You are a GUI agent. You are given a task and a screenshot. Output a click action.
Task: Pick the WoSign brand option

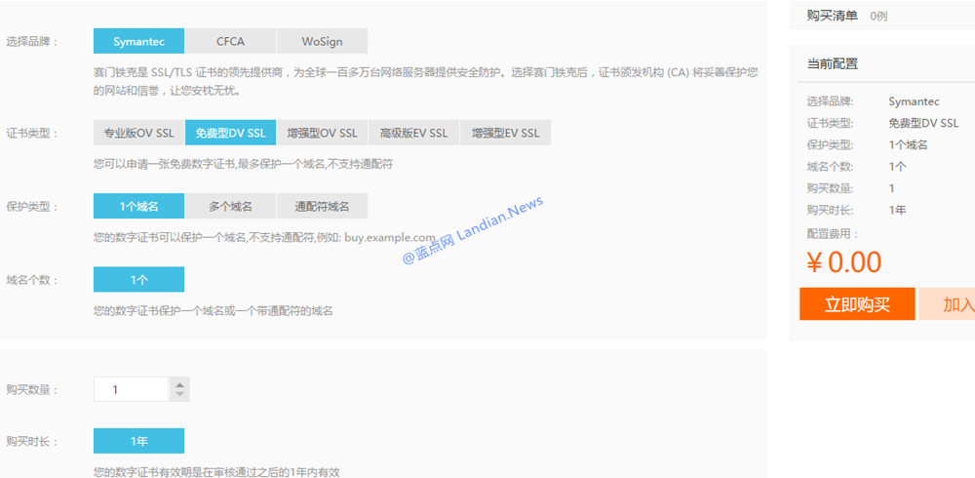pyautogui.click(x=322, y=41)
